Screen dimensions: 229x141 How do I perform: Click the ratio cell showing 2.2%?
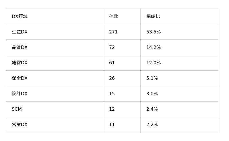coord(152,124)
